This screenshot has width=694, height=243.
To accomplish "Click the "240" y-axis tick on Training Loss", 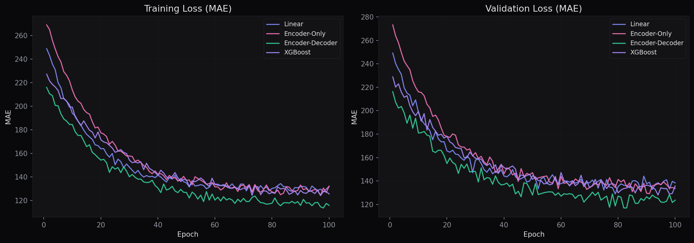I will (21, 59).
